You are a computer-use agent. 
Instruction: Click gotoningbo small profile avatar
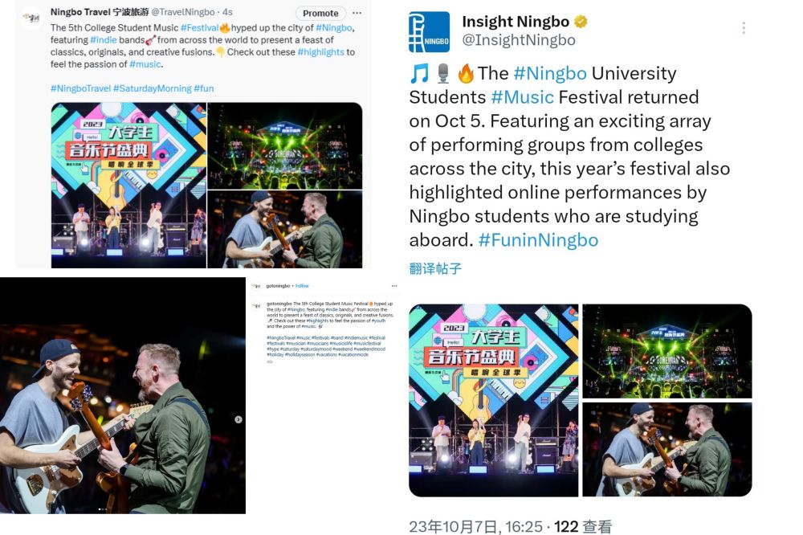tap(255, 286)
